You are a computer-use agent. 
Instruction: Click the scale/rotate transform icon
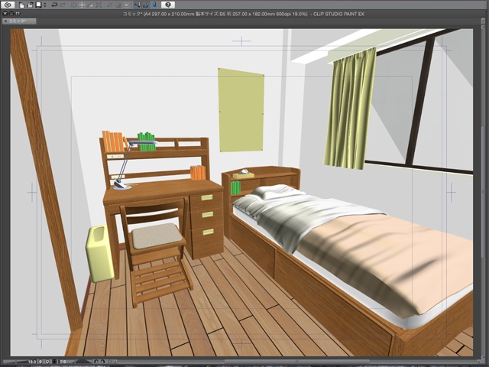tap(99, 5)
